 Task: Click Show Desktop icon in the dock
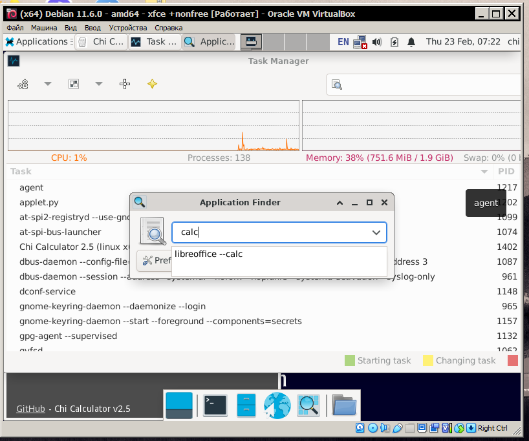pos(179,405)
